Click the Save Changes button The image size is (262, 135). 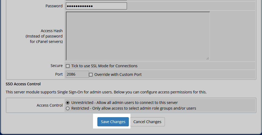point(113,122)
